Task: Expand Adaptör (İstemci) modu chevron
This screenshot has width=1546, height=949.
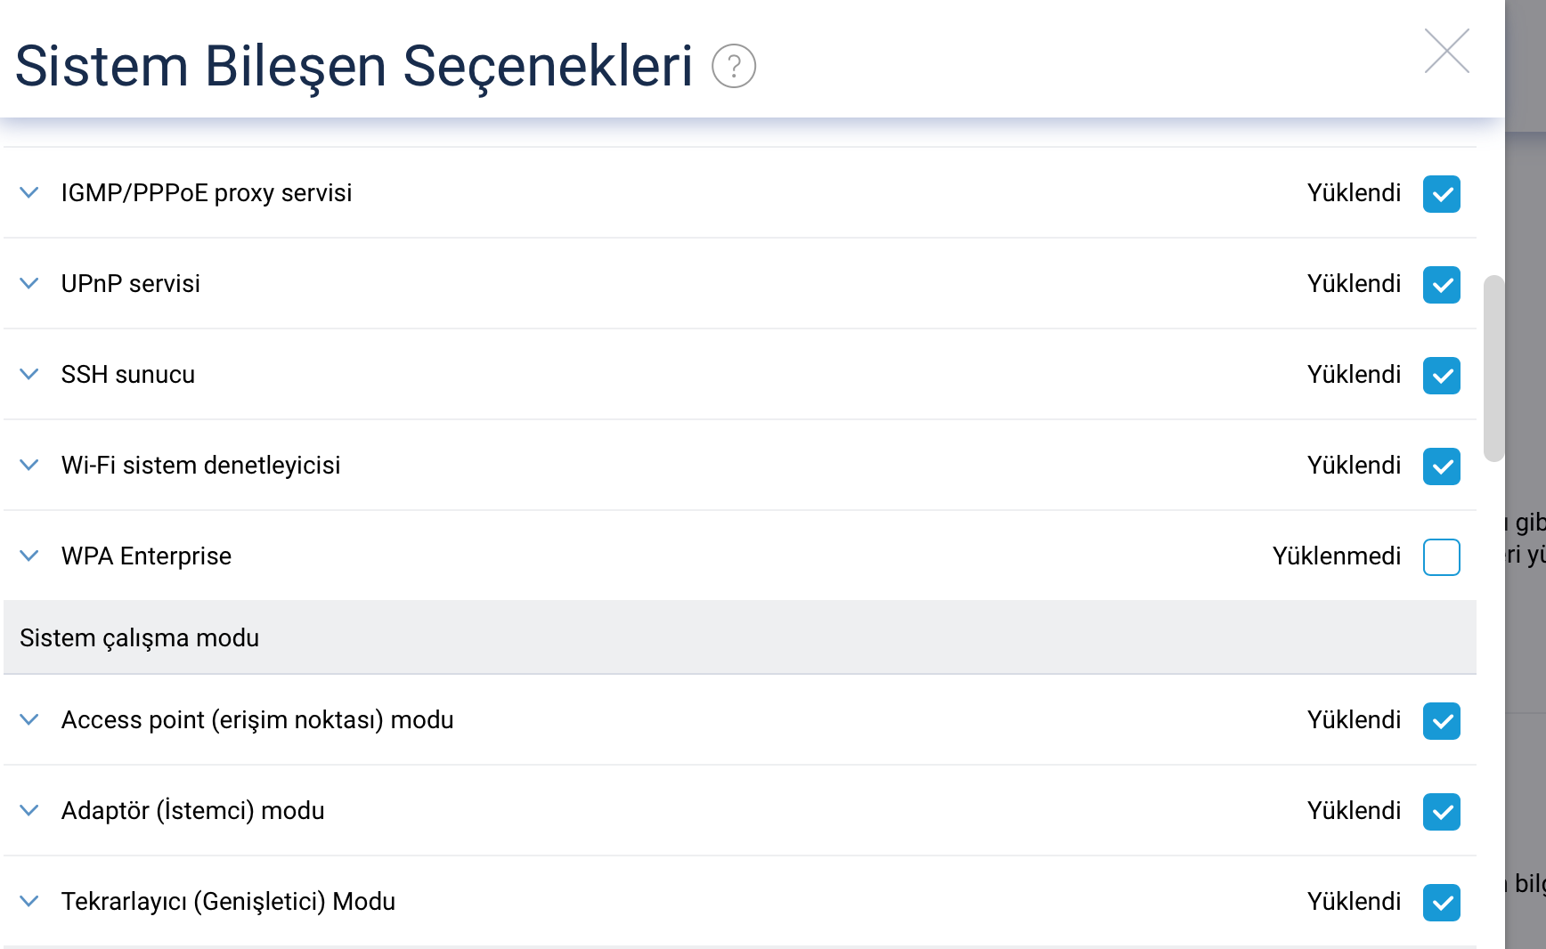Action: click(29, 810)
